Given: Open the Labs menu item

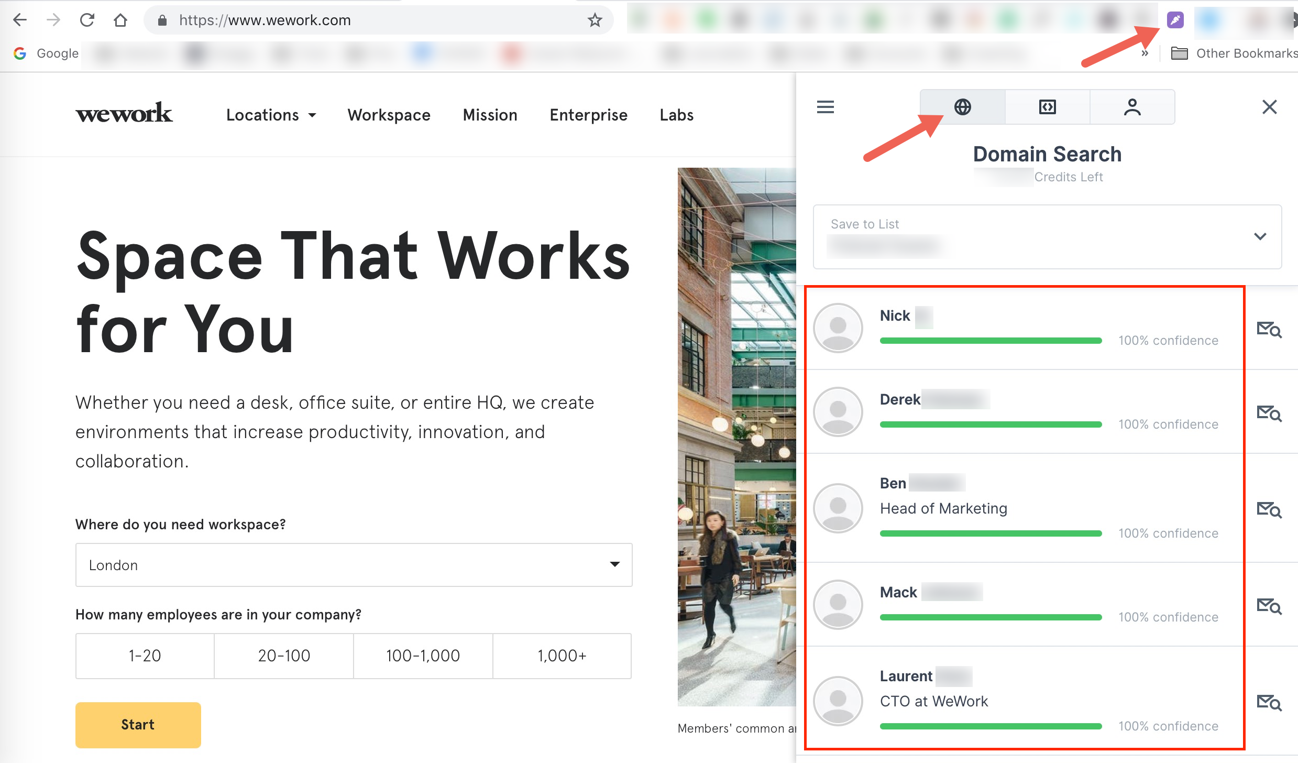Looking at the screenshot, I should pos(676,115).
